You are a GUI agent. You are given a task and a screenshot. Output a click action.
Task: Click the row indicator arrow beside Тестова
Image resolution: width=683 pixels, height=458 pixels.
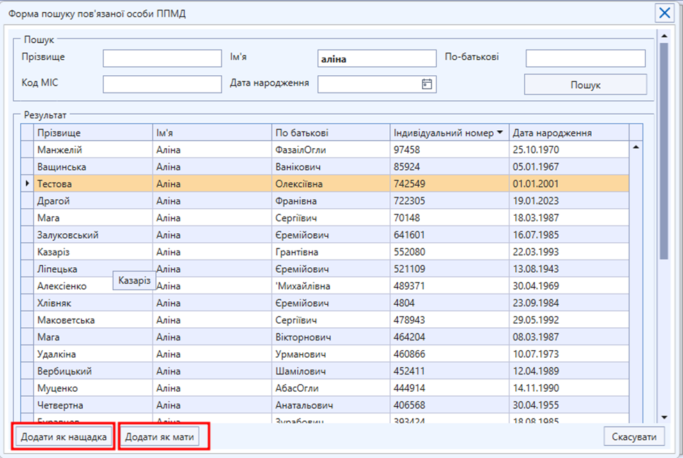(x=27, y=184)
